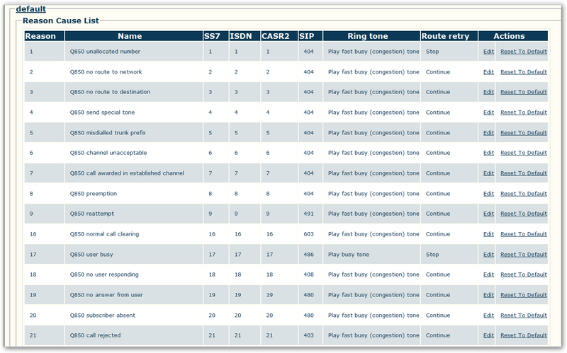The height and width of the screenshot is (353, 567).
Task: Edit the Q850 misdialled trunk prefix row
Action: 488,133
